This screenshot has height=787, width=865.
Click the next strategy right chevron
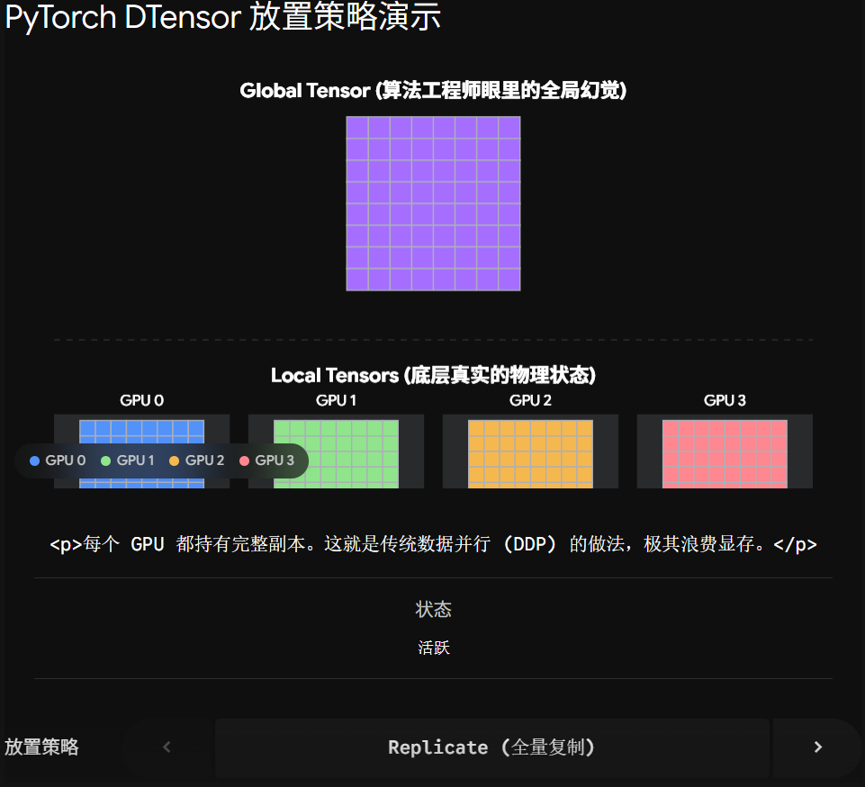(x=817, y=747)
